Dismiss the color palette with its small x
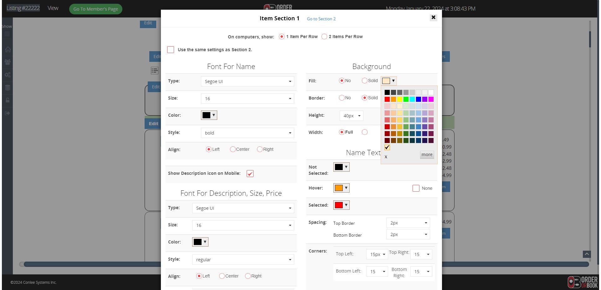This screenshot has height=290, width=601. [386, 157]
